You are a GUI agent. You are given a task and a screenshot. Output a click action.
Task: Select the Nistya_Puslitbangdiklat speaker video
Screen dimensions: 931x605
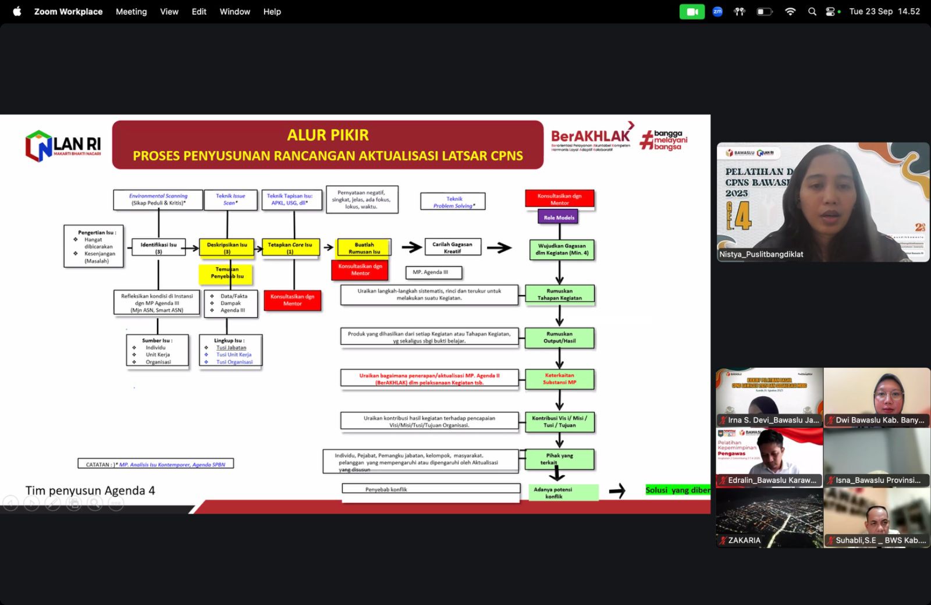coord(823,202)
